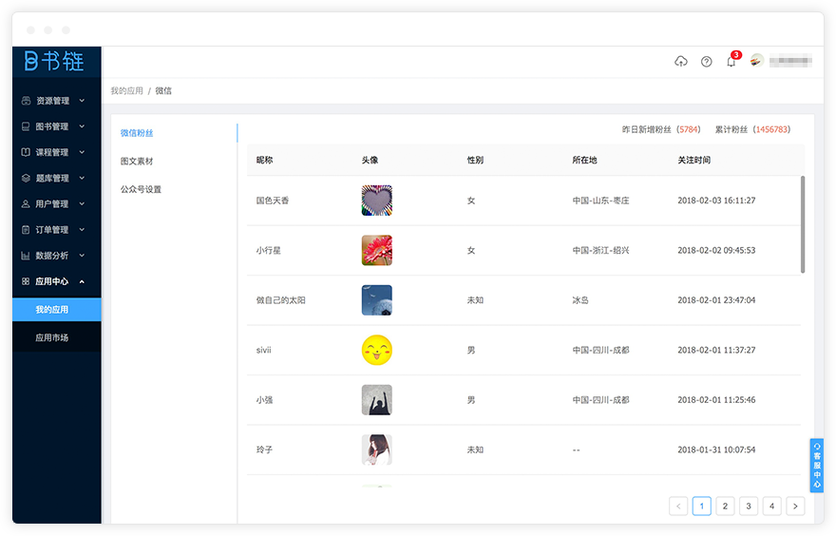Expand the 课程管理 menu chevron
The width and height of the screenshot is (836, 536).
pyautogui.click(x=82, y=152)
